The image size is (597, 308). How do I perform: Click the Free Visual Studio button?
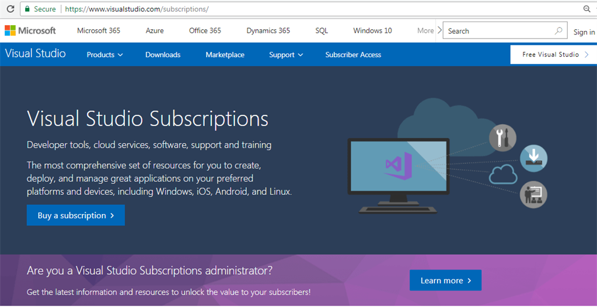554,54
